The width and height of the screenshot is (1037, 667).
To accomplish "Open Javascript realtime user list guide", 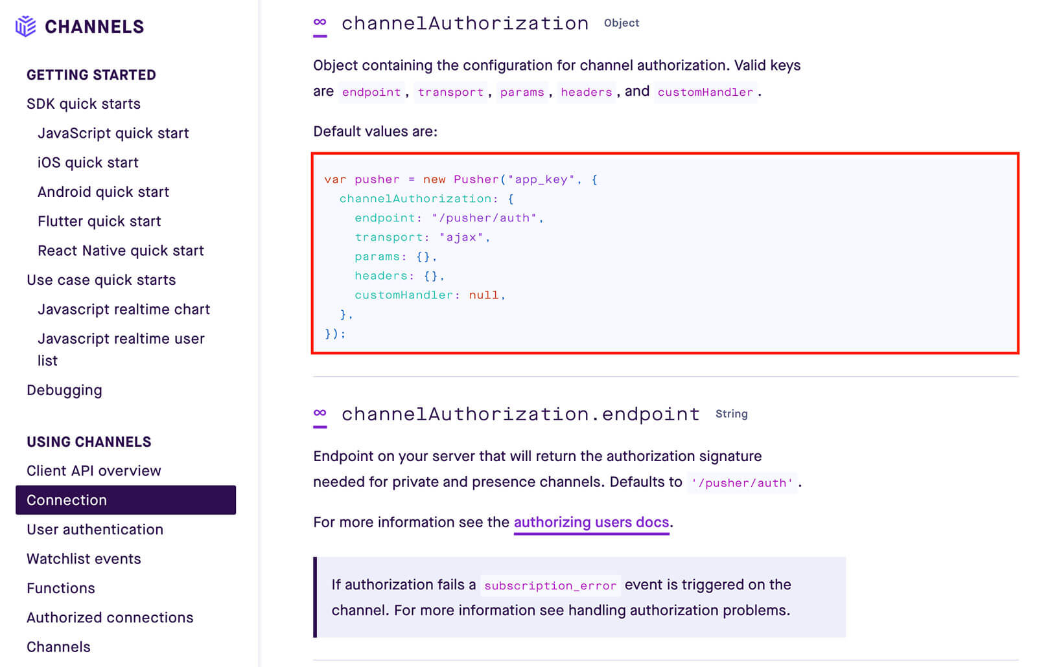I will tap(121, 339).
